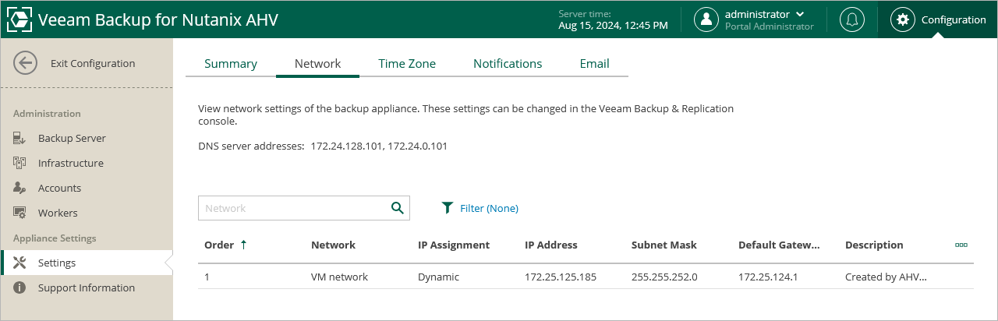Image resolution: width=998 pixels, height=321 pixels.
Task: Click the Support Information info icon
Action: point(20,288)
